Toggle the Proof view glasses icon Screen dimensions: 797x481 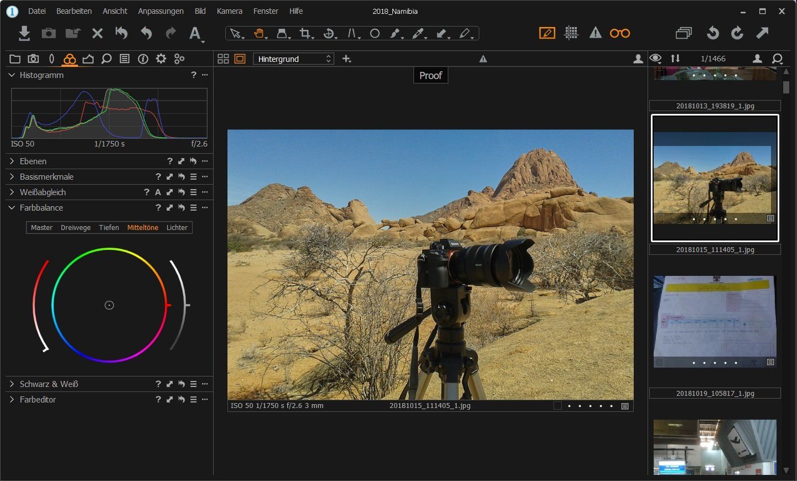click(620, 33)
